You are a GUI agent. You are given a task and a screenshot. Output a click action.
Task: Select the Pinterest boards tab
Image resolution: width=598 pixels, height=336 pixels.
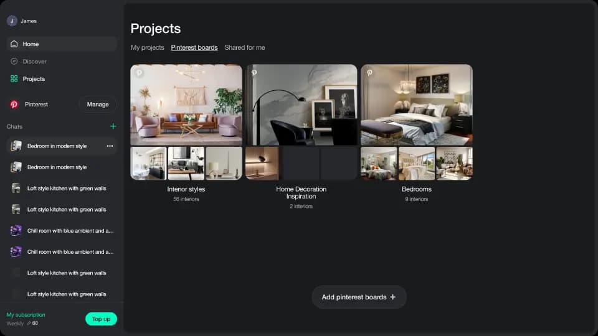pos(194,48)
